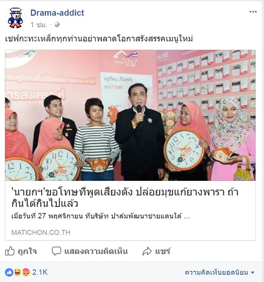Click the Angry reaction icon
The height and width of the screenshot is (282, 264).
click(x=26, y=272)
